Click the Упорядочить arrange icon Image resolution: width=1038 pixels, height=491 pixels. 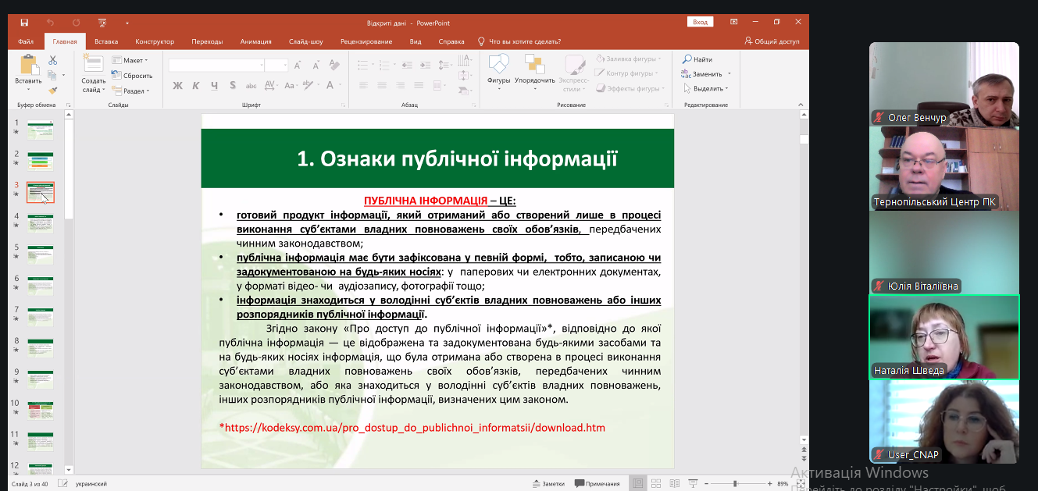pyautogui.click(x=535, y=69)
